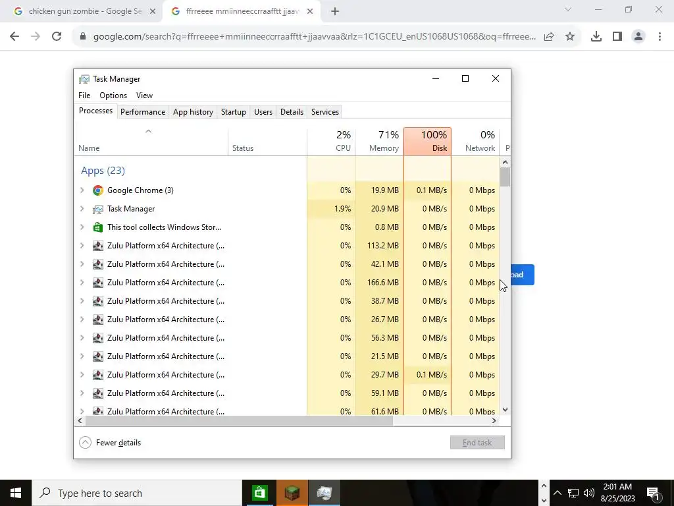Go back using Chrome's back arrow
This screenshot has height=506, width=674.
[14, 37]
